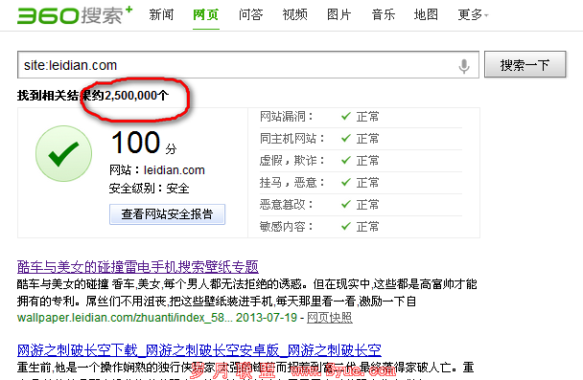The image size is (583, 380).
Task: Click the checkmark beside 敏感内容
Action: [x=346, y=226]
